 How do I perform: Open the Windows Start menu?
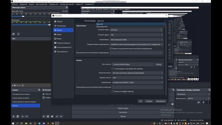13,124
